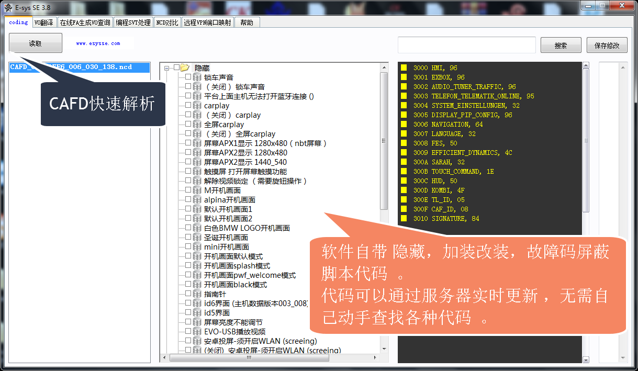638x371 pixels.
Task: Enable the 解除视频锁定 checkbox
Action: (x=188, y=181)
